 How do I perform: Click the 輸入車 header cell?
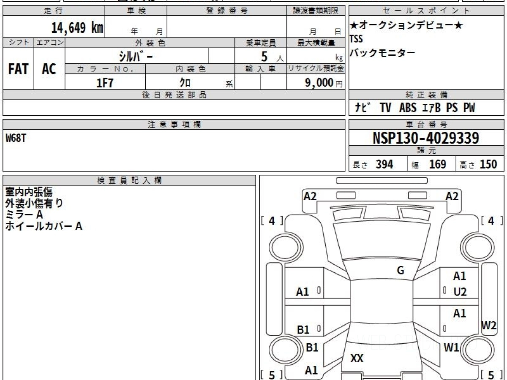(261, 69)
